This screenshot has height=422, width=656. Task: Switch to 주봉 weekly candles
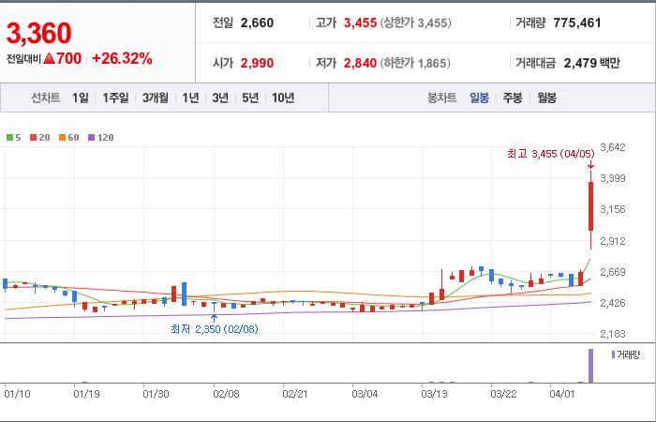(513, 98)
